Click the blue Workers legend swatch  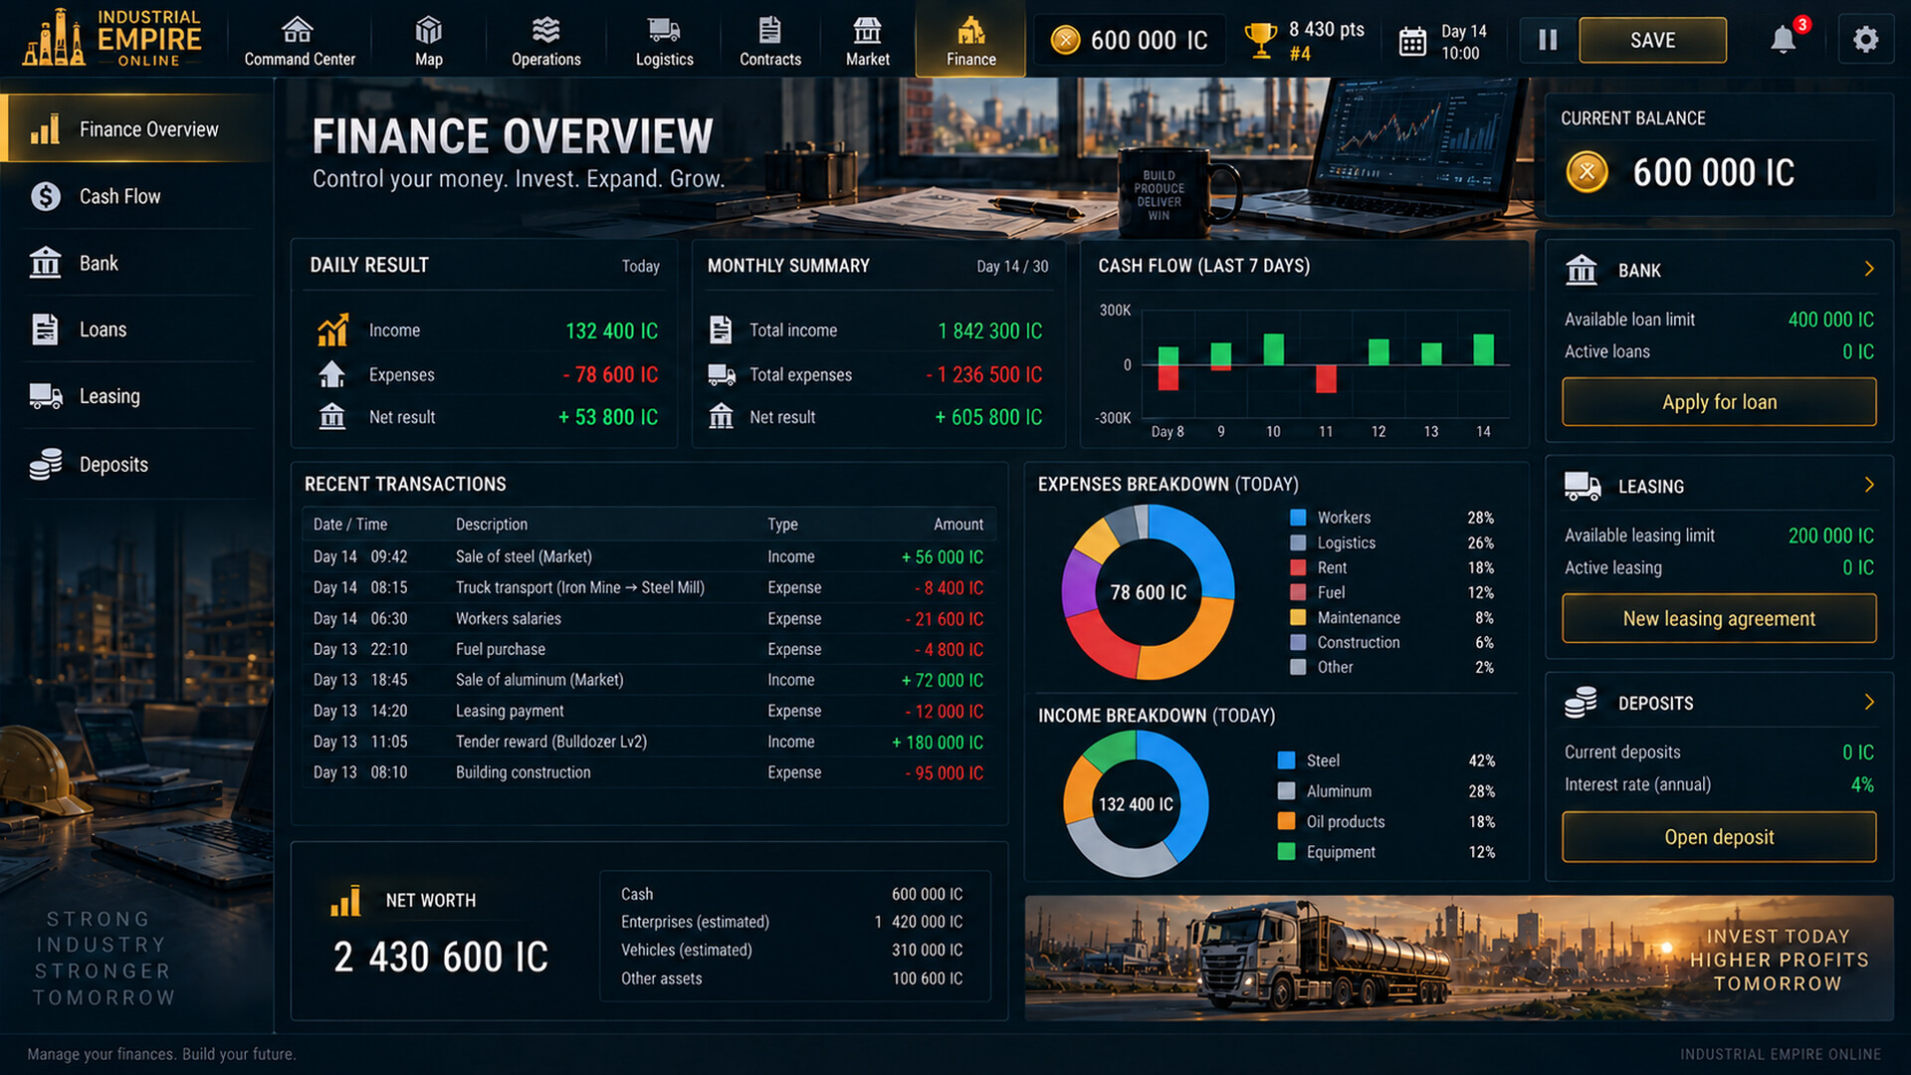point(1298,518)
